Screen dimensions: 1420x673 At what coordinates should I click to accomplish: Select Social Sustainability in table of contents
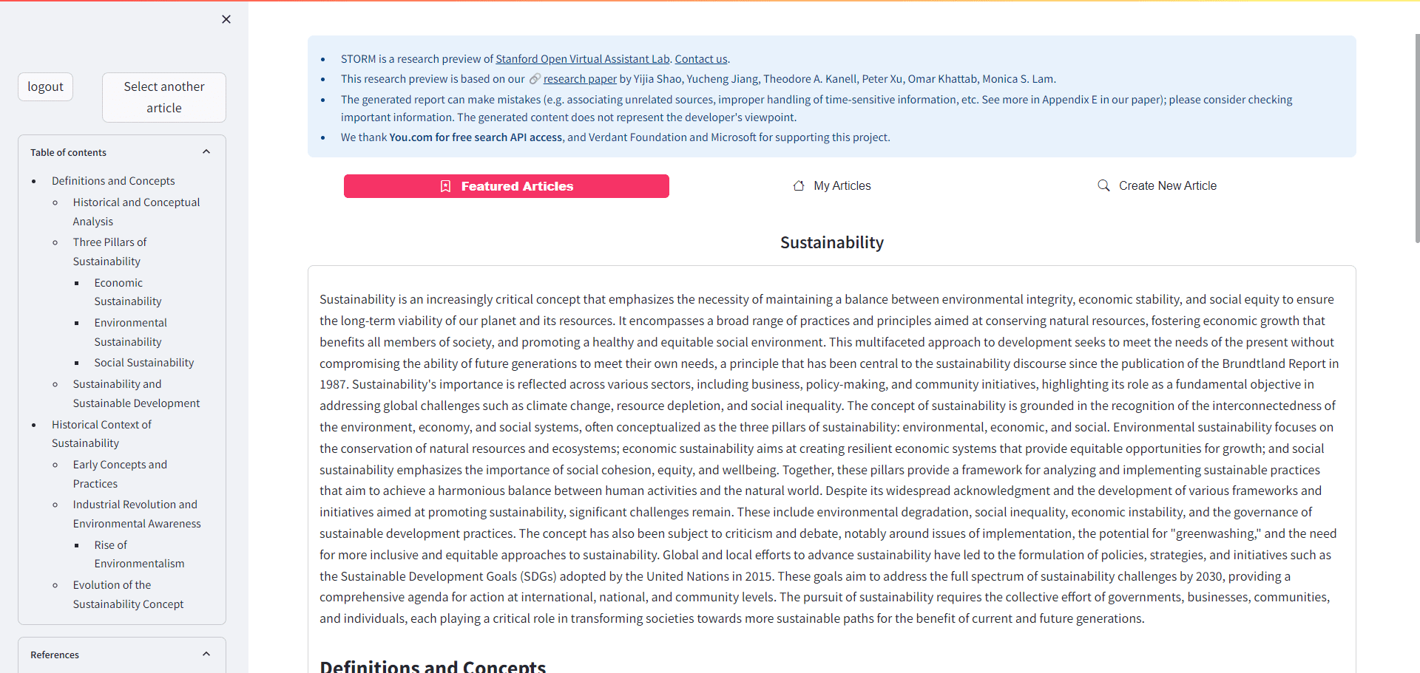pyautogui.click(x=144, y=363)
